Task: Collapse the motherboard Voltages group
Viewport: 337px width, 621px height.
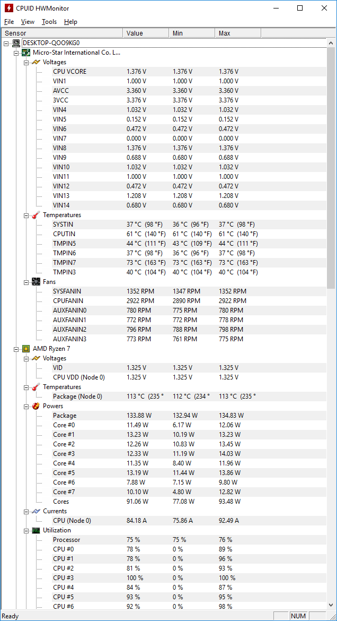Action: click(26, 62)
